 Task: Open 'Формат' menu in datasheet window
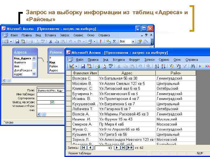click(x=134, y=60)
